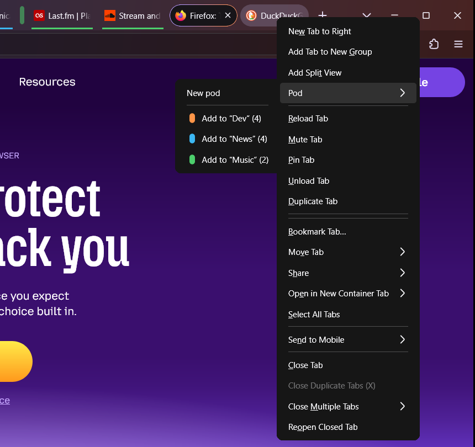Screen dimensions: 475x447
Task: Expand the Send to Mobile submenu
Action: pos(348,339)
